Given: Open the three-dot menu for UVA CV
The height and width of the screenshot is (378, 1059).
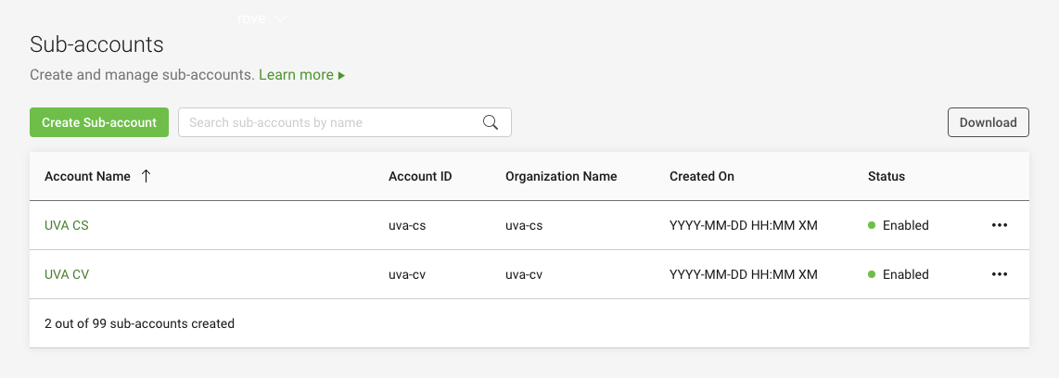Looking at the screenshot, I should coord(1000,275).
